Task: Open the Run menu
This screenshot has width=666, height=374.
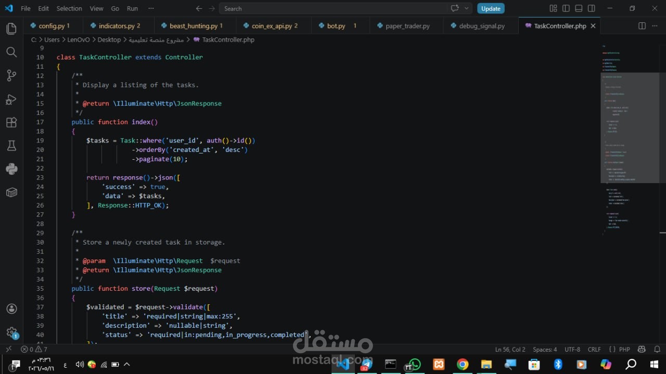Action: click(x=132, y=8)
